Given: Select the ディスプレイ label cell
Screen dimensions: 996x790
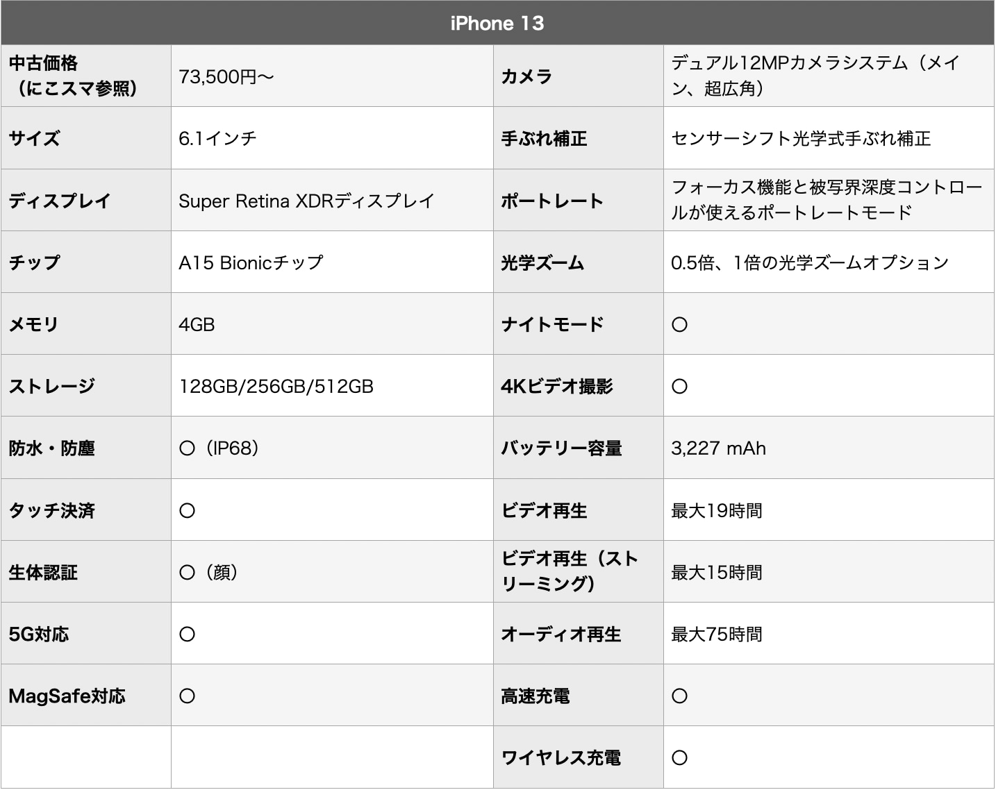Looking at the screenshot, I should [86, 201].
